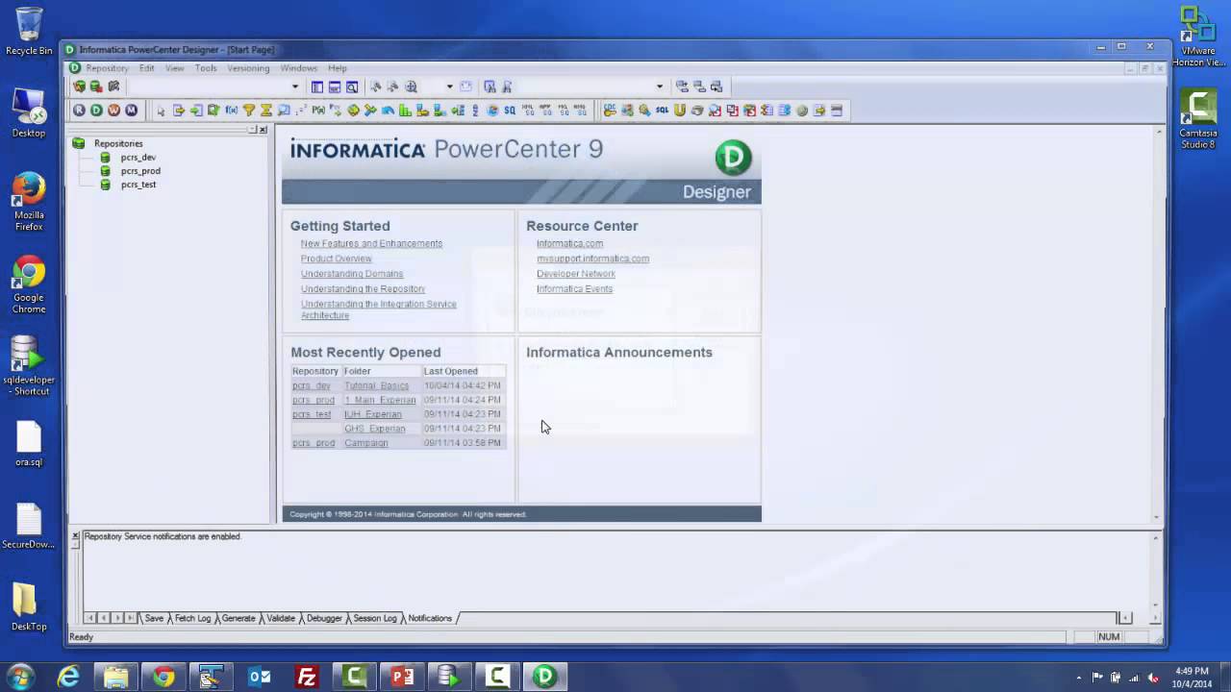1231x692 pixels.
Task: Switch to the Validate tab
Action: click(281, 618)
